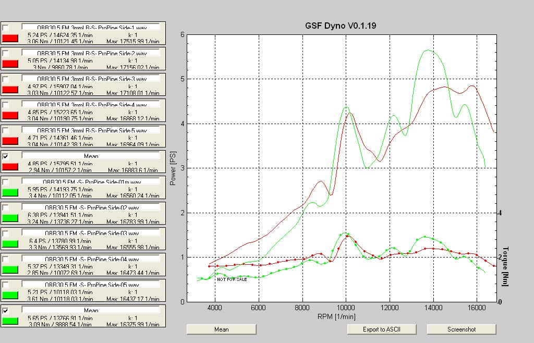Screen dimensions: 534x343
Task: Uncheck the red Mean curve checkbox
Action: (x=5, y=156)
